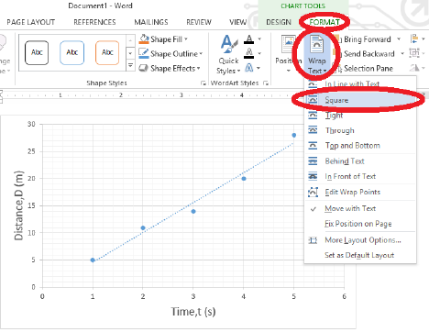Click the Position button icon
Image resolution: width=429 pixels, height=332 pixels.
coord(289,45)
